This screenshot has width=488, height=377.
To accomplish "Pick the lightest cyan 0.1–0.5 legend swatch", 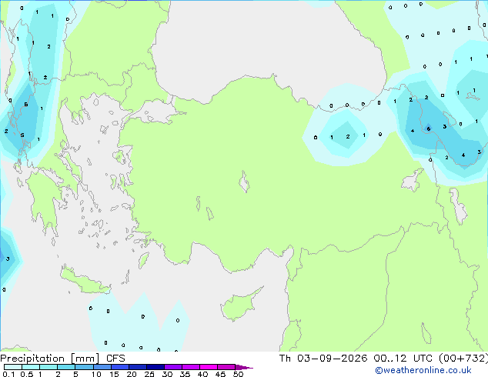I will tap(13, 367).
